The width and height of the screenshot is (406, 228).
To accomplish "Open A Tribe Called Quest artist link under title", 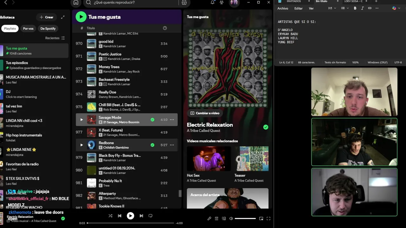I will 203,130.
